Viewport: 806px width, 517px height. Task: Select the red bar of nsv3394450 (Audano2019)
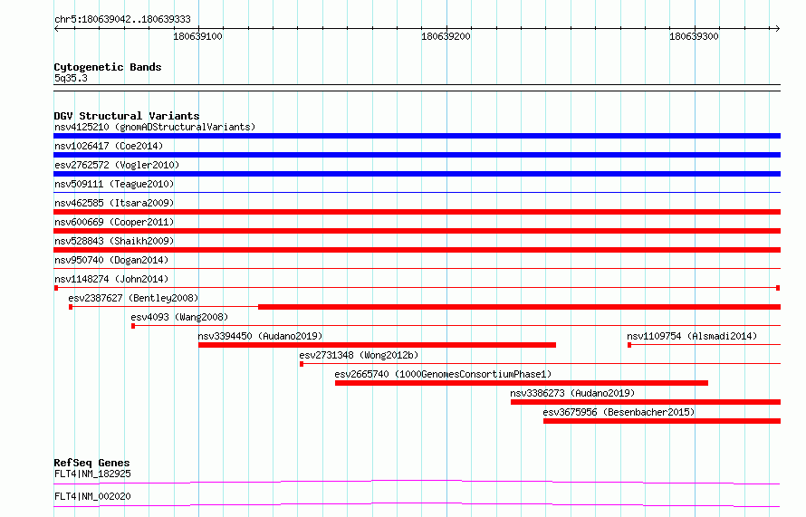(x=377, y=345)
